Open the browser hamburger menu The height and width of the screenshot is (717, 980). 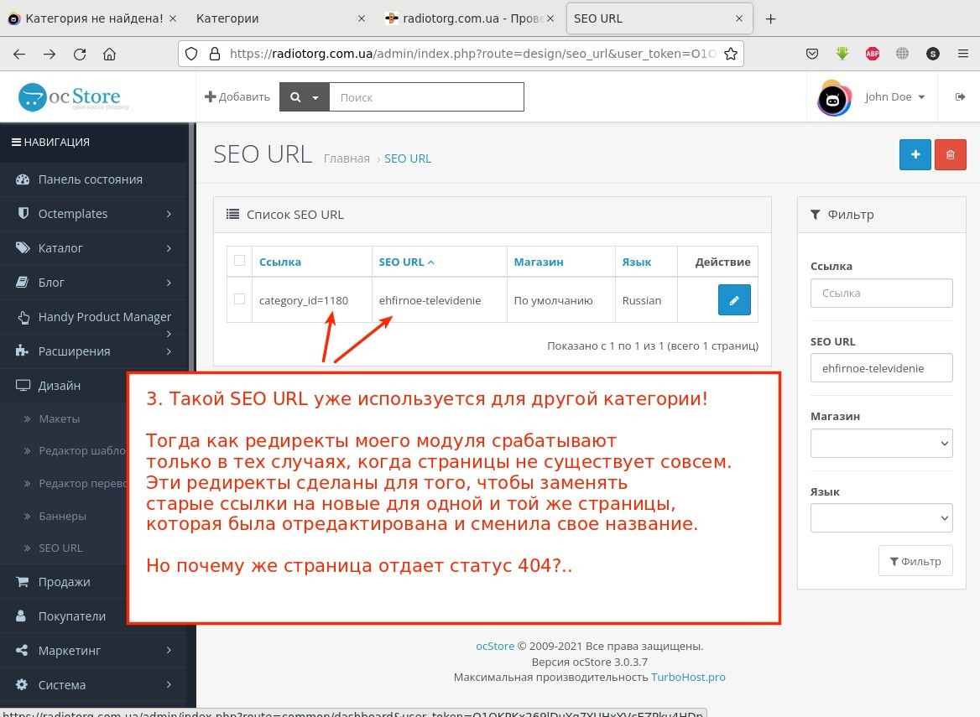[962, 55]
